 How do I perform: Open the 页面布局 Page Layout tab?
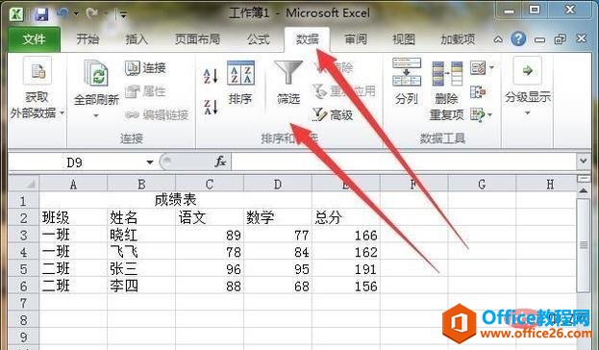[197, 39]
